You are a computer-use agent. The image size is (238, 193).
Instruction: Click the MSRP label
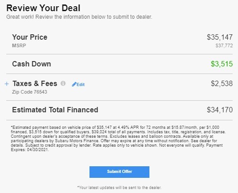(x=19, y=45)
